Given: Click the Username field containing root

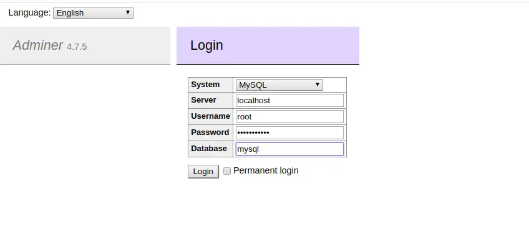Looking at the screenshot, I should point(289,117).
